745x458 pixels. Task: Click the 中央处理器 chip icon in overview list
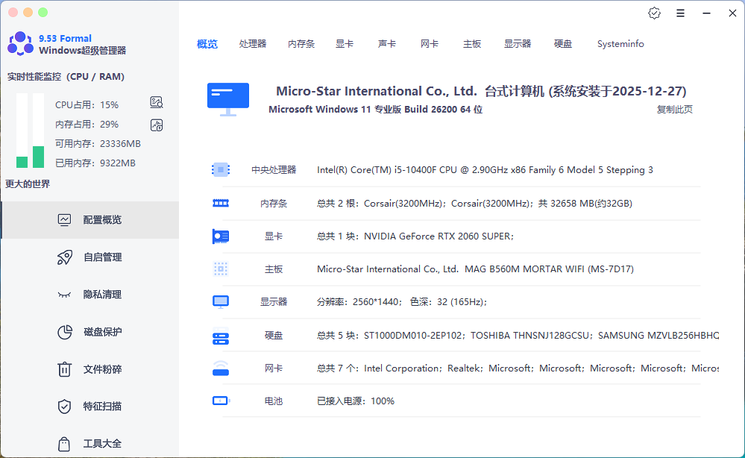click(x=220, y=169)
